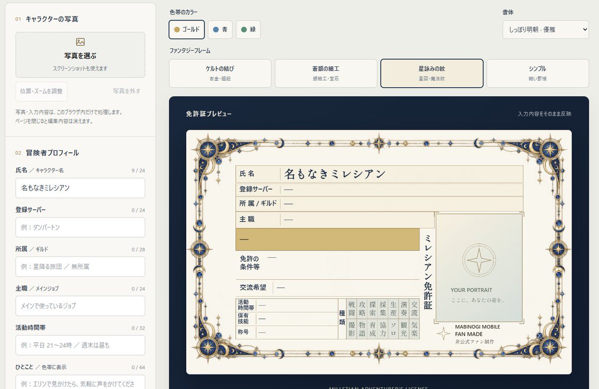Click the 免許の条件等 label on the card
This screenshot has height=389, width=599.
[250, 263]
